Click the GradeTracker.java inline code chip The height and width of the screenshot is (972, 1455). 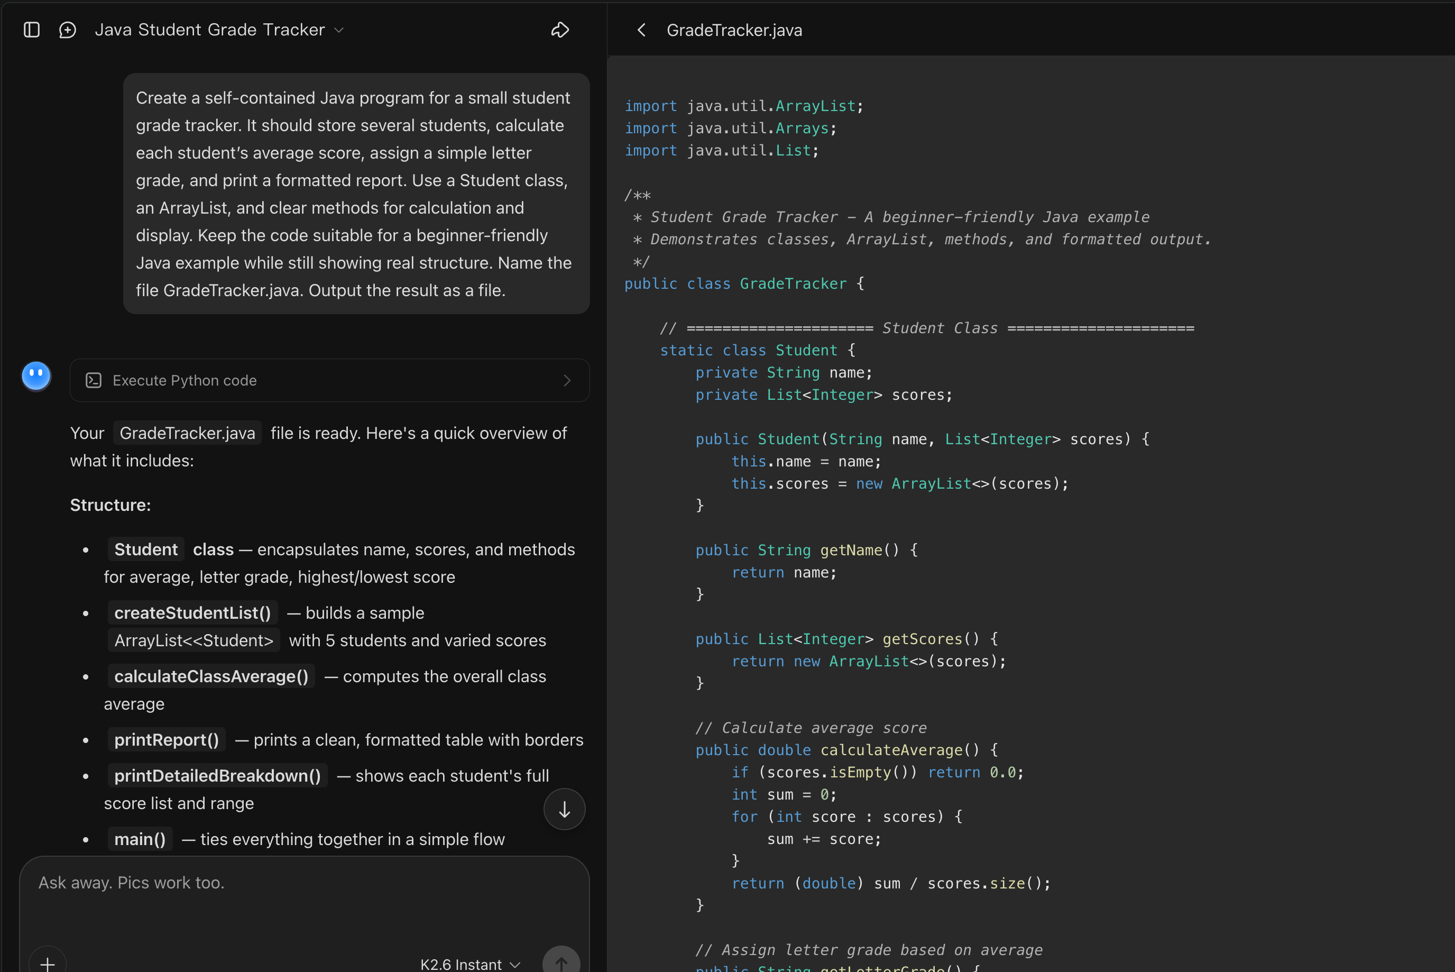coord(187,433)
